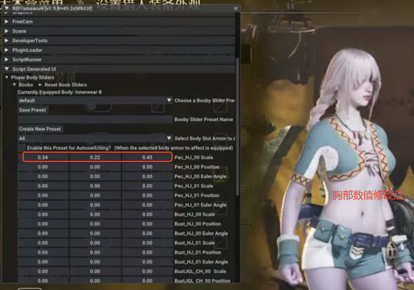Click first value field of Bust_HJ_00 Scale

coord(43,214)
